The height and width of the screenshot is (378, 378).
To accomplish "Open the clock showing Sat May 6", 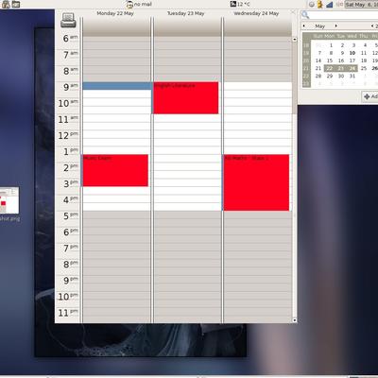I will pyautogui.click(x=361, y=5).
